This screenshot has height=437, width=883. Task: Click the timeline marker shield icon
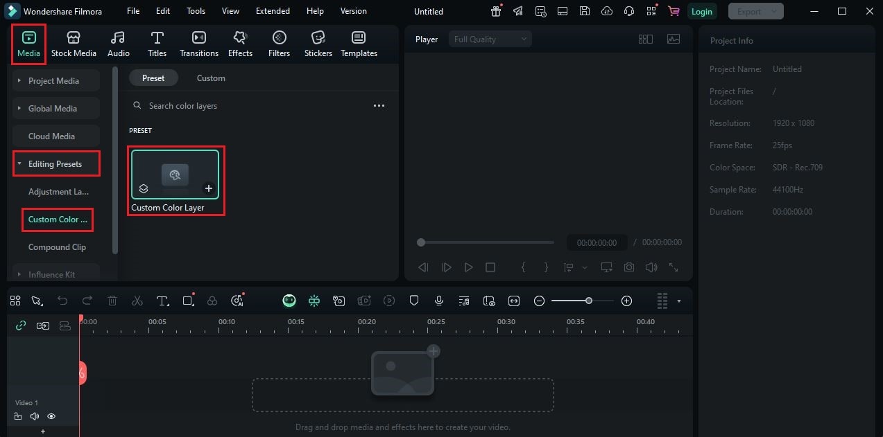click(x=414, y=301)
